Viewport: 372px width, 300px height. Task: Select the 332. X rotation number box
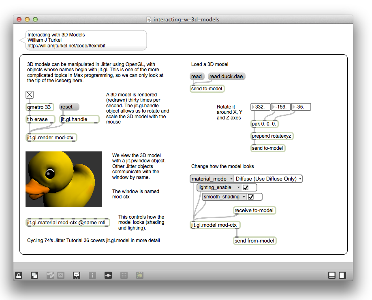coord(260,107)
